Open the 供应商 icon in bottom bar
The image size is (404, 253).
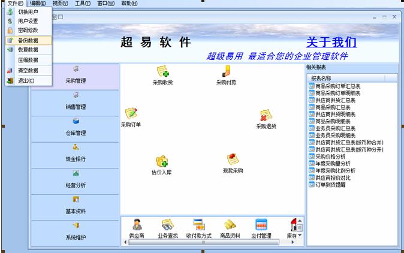coord(137,225)
